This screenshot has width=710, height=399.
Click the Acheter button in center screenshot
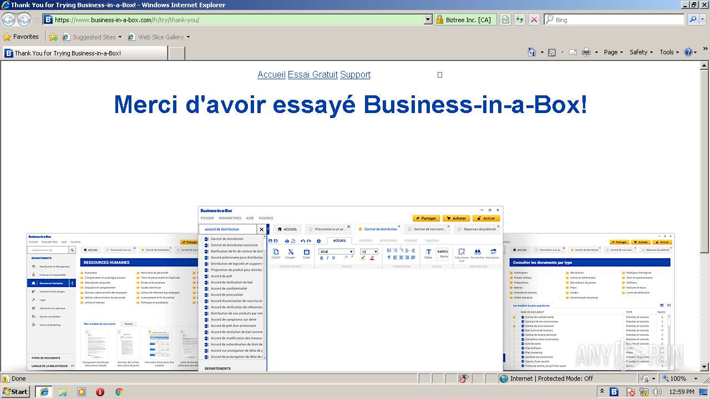[x=456, y=218]
